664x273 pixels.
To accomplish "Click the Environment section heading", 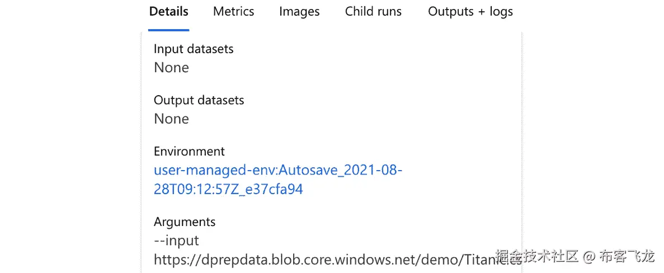I will tap(189, 152).
